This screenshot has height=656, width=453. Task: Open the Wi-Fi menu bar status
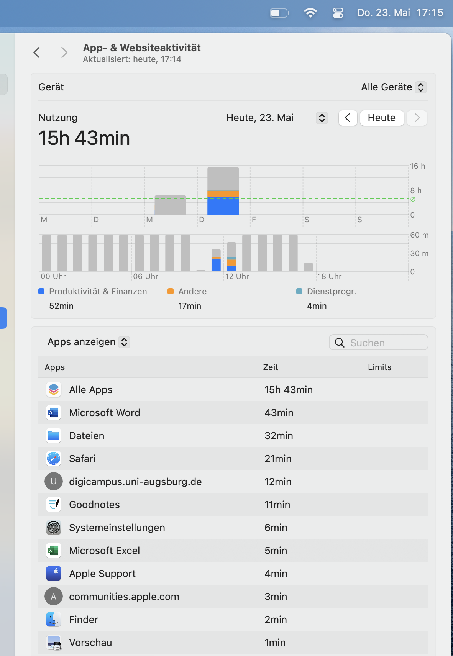coord(310,13)
